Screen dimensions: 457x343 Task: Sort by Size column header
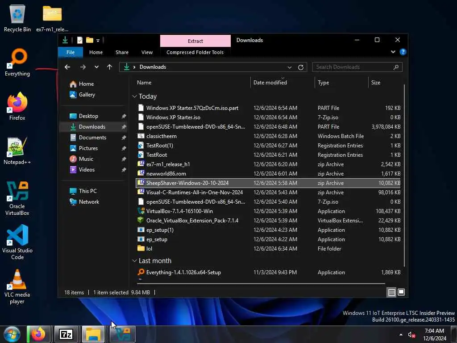tap(385, 83)
